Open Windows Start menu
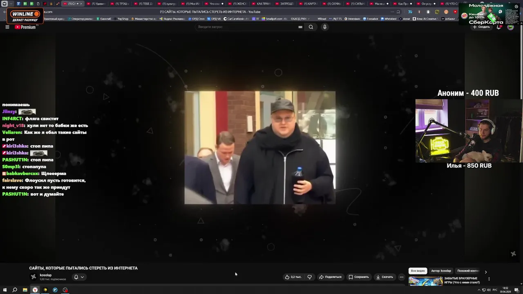This screenshot has width=523, height=294. 5,290
